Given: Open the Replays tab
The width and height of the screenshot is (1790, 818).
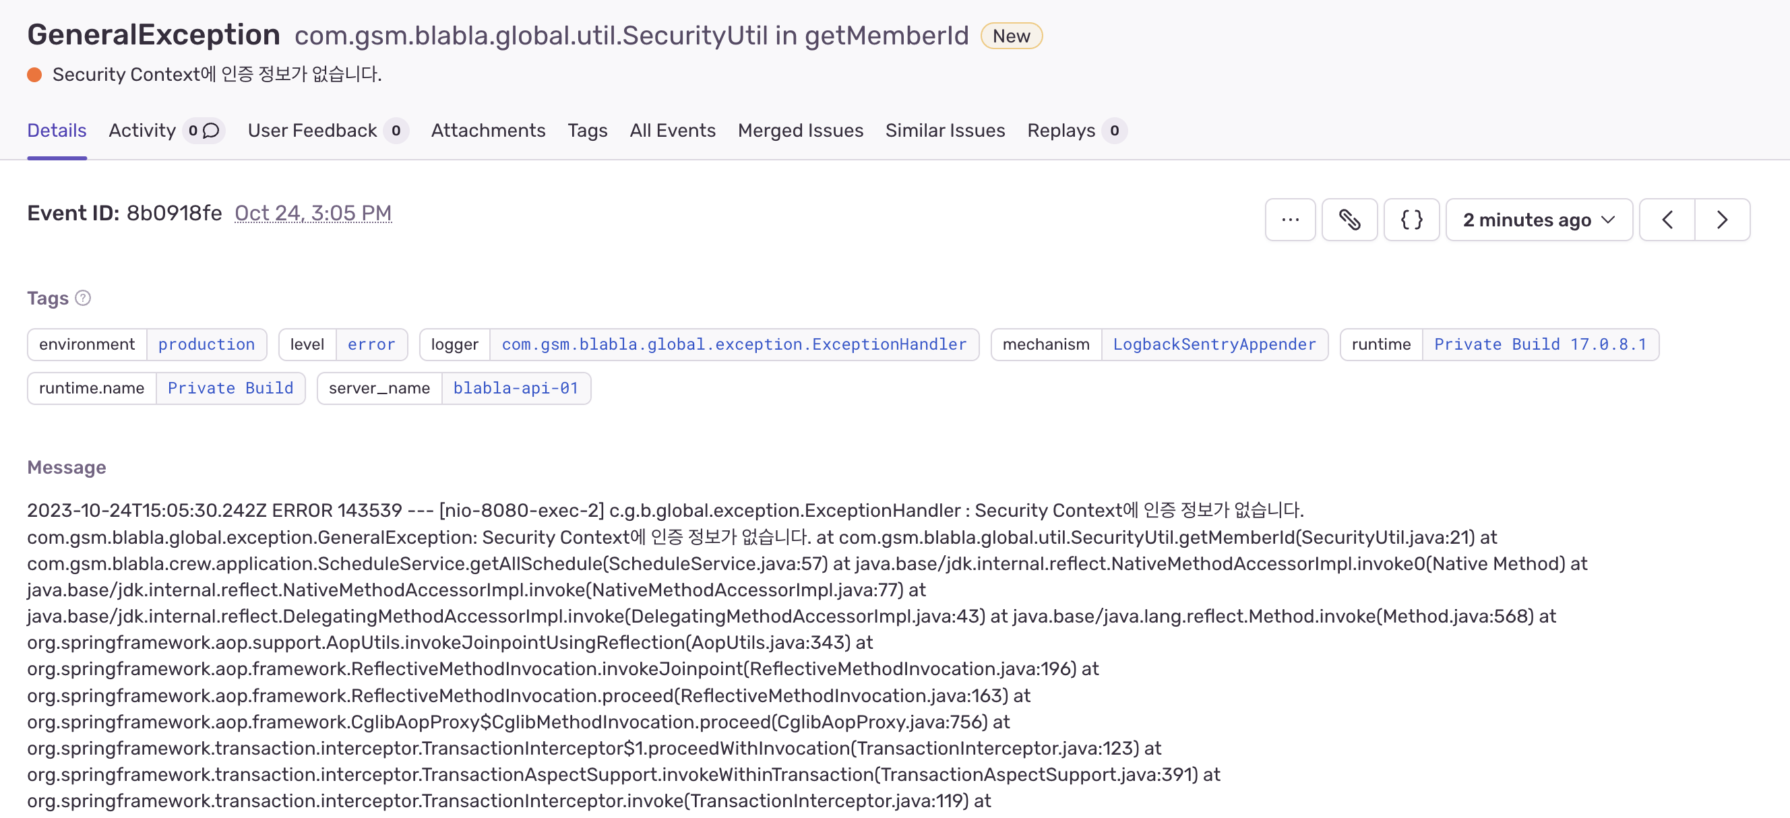Looking at the screenshot, I should (x=1060, y=131).
